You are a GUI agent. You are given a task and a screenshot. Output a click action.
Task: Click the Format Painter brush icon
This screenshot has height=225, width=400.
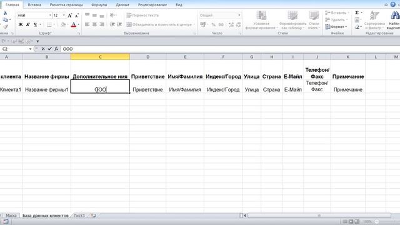coord(6,26)
